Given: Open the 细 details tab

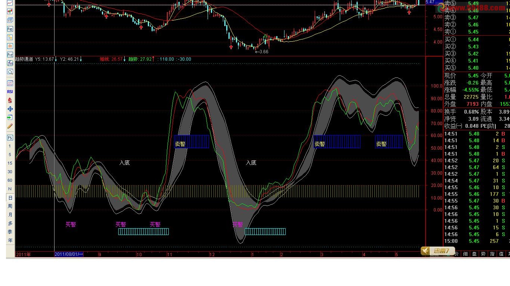Looking at the screenshot, I should pos(465,254).
